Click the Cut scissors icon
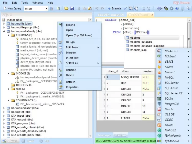Screen dimensions: 192x144 pos(79,8)
